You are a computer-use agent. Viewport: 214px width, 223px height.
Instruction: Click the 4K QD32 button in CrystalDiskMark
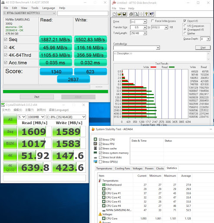(x=10, y=167)
